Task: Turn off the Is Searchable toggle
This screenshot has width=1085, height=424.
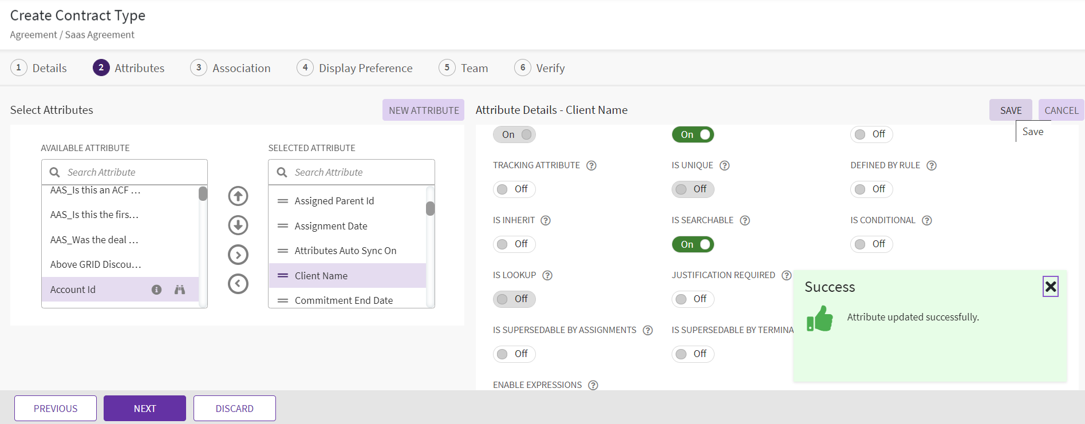Action: pos(693,244)
